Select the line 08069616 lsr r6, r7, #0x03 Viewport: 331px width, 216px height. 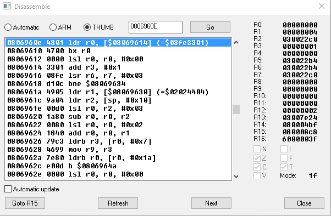pyautogui.click(x=118, y=75)
